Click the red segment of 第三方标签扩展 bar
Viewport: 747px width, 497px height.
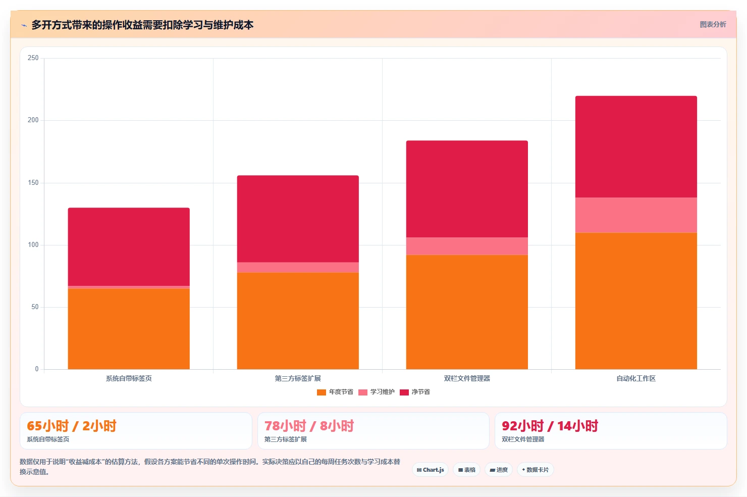[298, 219]
